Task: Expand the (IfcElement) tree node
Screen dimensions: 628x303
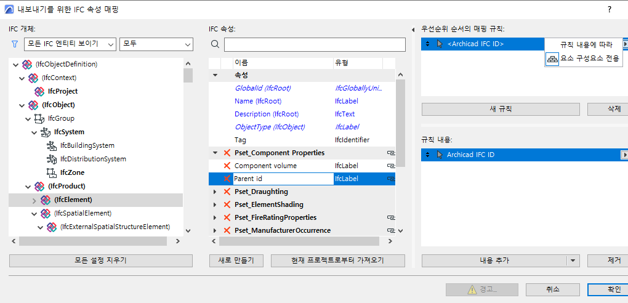Action: [34, 200]
